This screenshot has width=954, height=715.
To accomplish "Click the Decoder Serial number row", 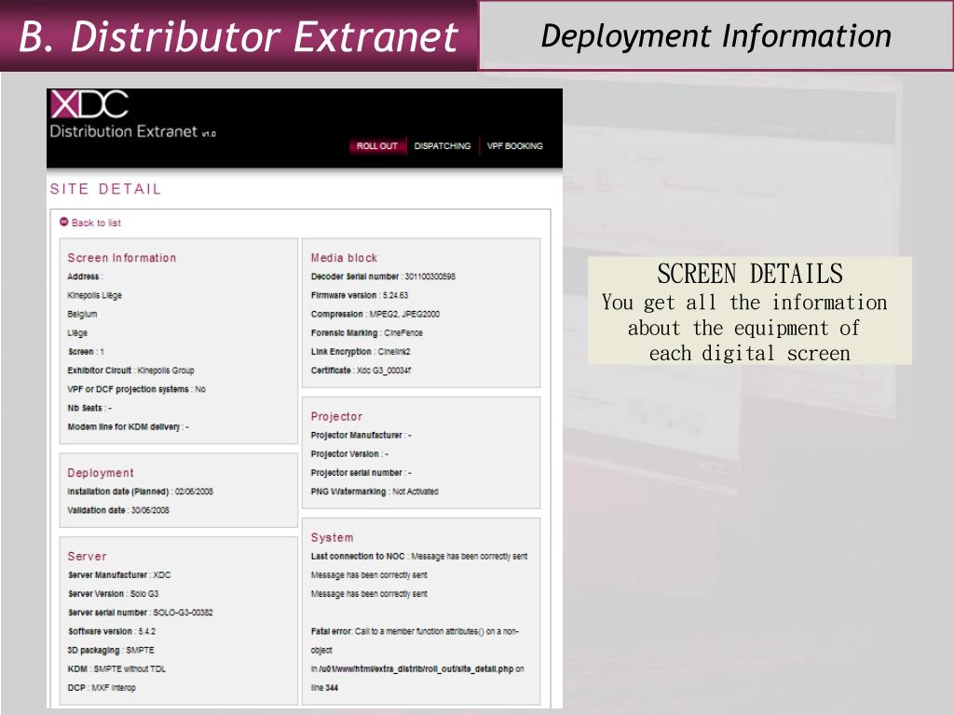I will (383, 277).
